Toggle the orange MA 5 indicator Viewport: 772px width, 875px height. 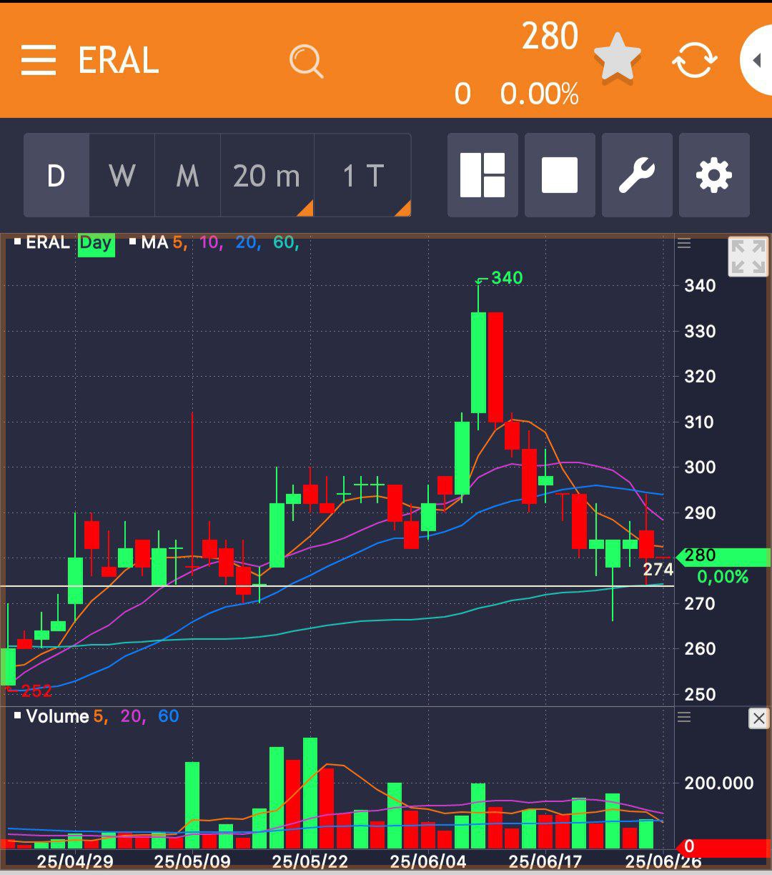tap(178, 243)
